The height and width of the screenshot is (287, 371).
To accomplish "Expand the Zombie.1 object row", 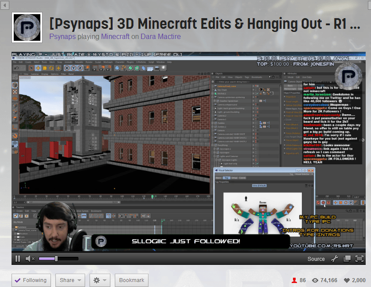I will (x=213, y=127).
